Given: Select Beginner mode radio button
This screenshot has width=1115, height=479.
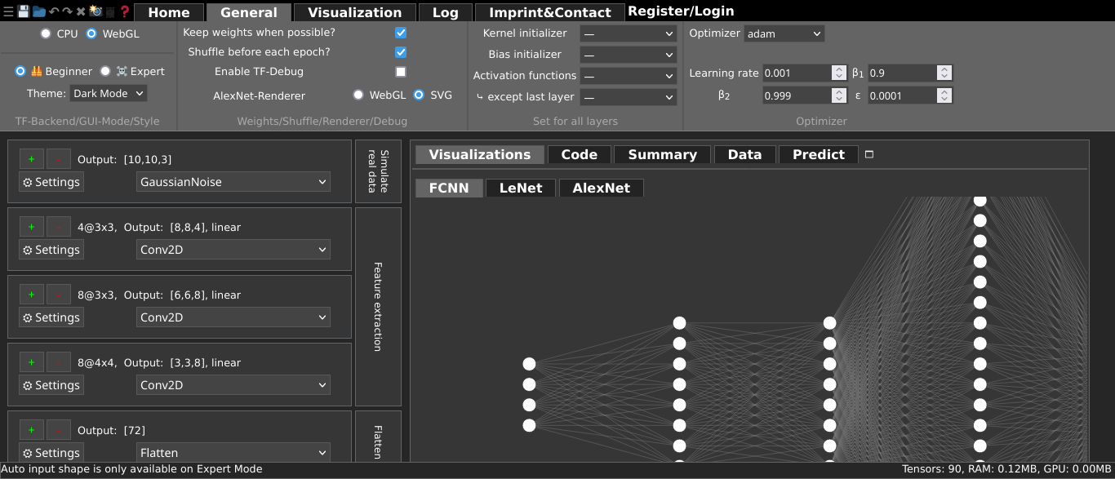Looking at the screenshot, I should click(x=20, y=71).
